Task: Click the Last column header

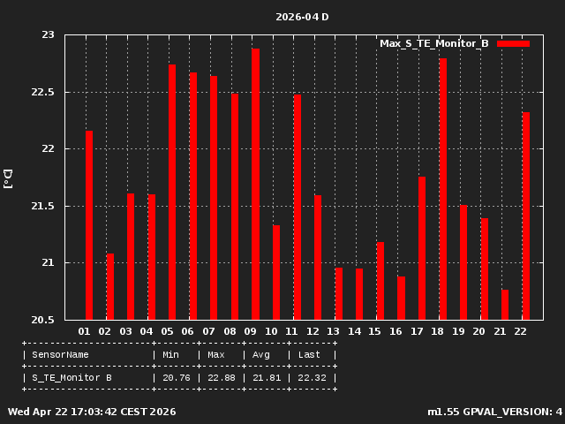Action: point(309,355)
